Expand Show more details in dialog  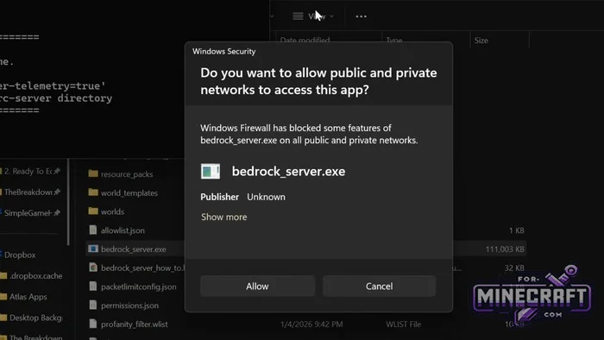click(223, 217)
